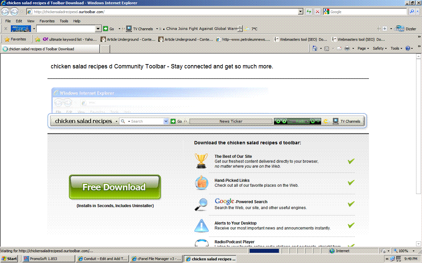Click the toolbar logo image button
This screenshot has width=422, height=263.
click(21, 29)
